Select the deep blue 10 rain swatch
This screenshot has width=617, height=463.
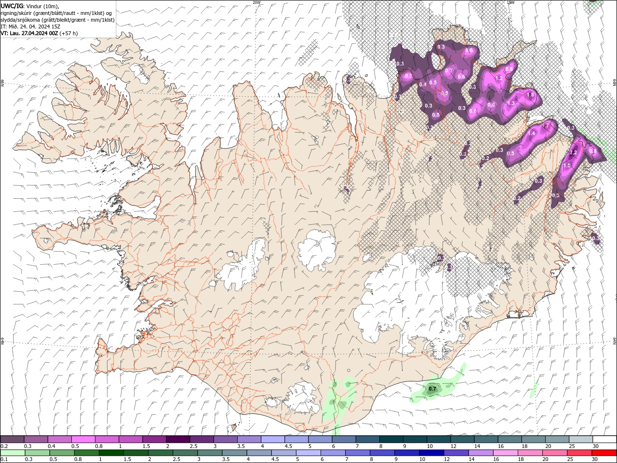point(432,453)
